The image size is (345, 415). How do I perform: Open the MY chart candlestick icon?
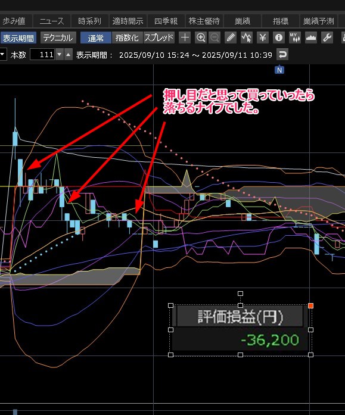point(295,38)
